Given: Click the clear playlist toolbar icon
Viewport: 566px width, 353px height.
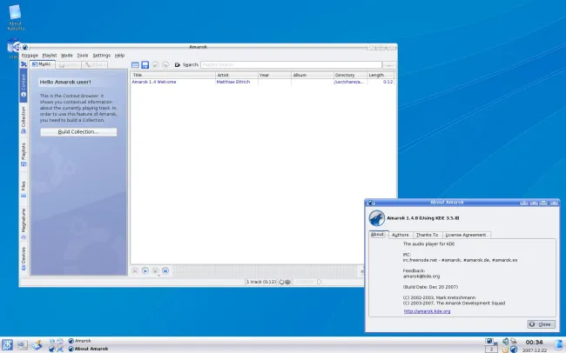Looking at the screenshot, I should 135,65.
